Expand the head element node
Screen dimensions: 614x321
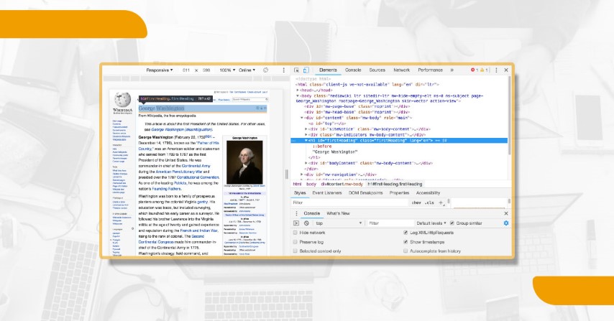coord(298,90)
